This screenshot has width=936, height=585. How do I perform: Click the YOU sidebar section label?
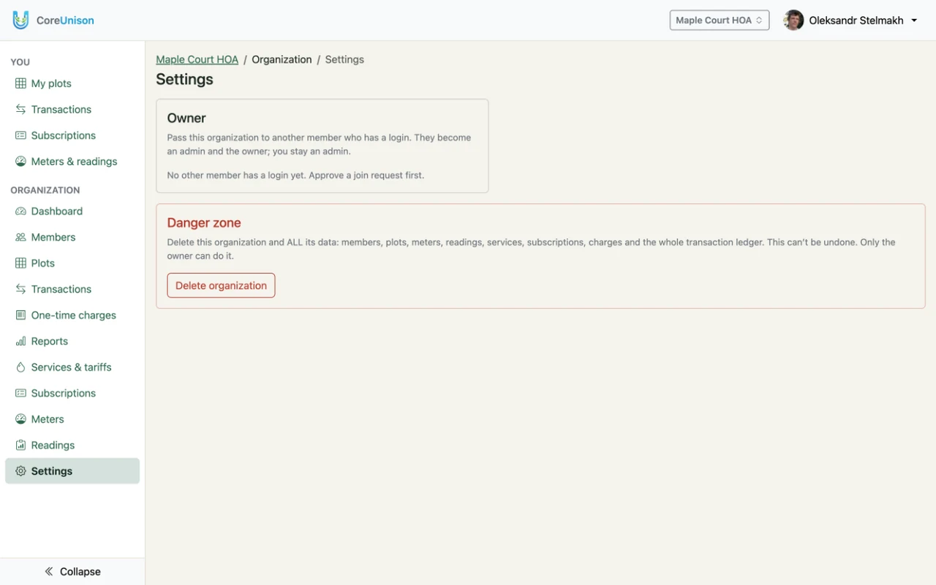tap(20, 62)
